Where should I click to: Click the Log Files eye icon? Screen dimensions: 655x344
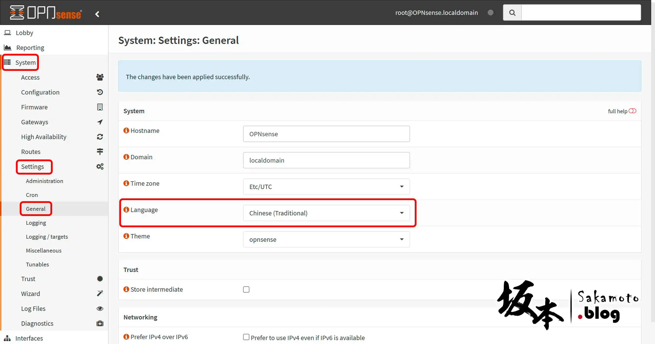100,308
